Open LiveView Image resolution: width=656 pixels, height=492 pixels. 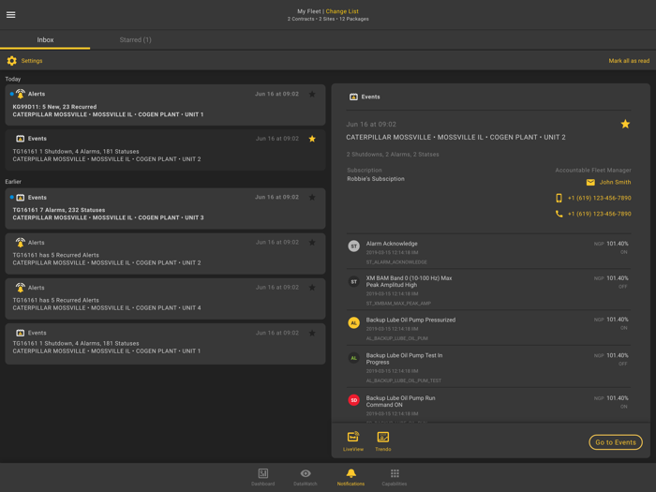[x=353, y=441]
